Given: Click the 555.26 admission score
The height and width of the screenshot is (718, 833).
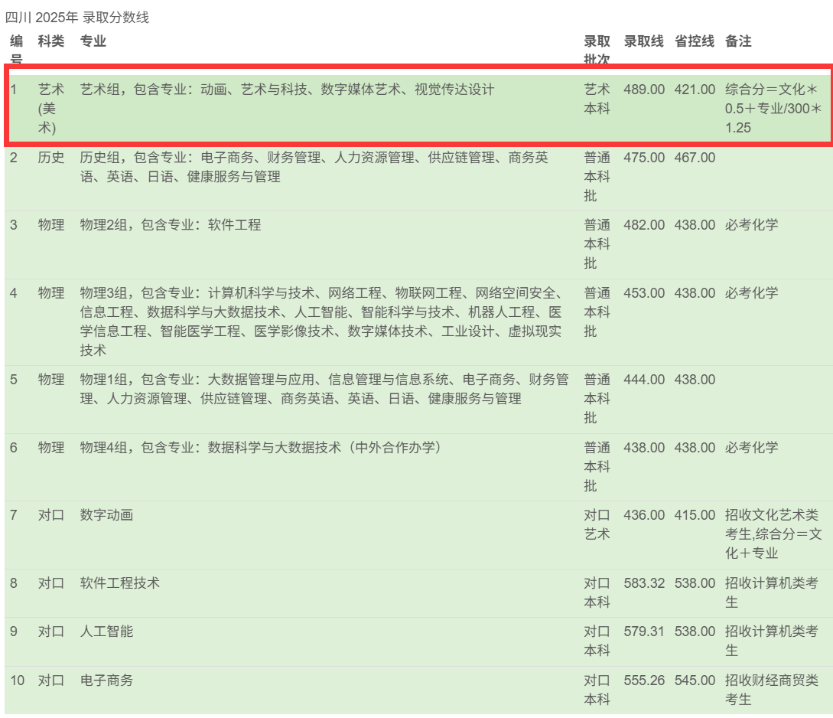Looking at the screenshot, I should point(644,680).
